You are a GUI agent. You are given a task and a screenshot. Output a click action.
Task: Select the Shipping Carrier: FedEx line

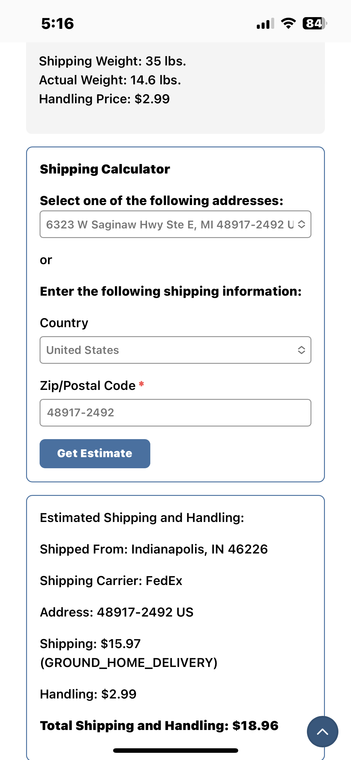point(111,581)
